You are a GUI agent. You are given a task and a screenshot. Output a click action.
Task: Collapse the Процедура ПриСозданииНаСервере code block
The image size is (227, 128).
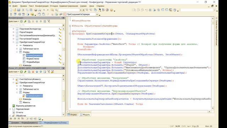click(70, 34)
